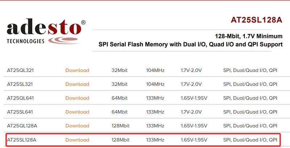
Task: Click the SPI Serial Flash Memory description line
Action: 191,45
